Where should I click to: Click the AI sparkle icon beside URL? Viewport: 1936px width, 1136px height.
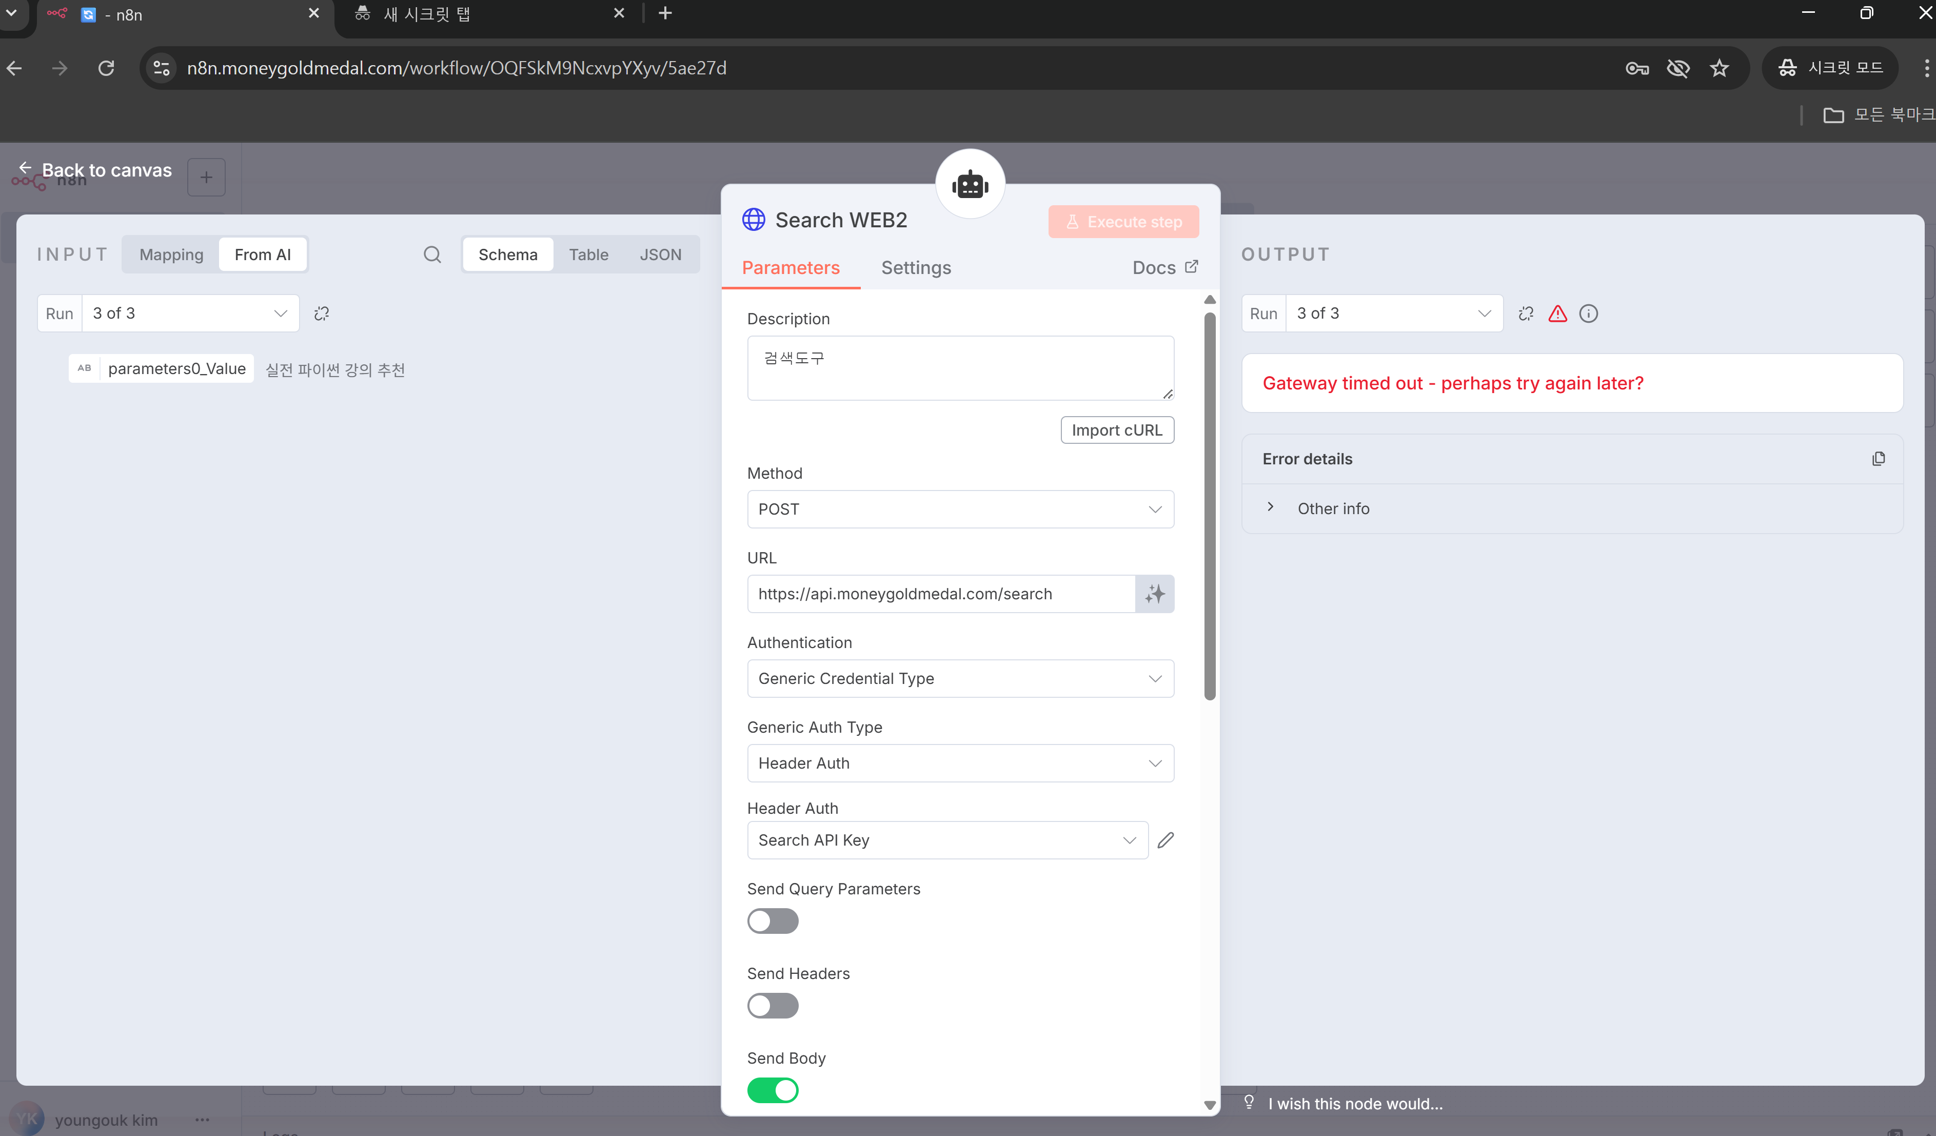pos(1154,594)
